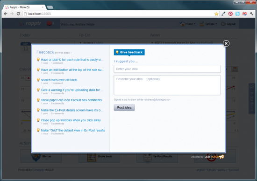Switch language to english

pyautogui.click(x=200, y=170)
